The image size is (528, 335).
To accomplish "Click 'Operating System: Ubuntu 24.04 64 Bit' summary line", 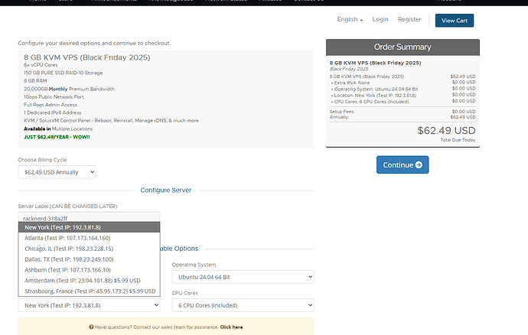I will click(374, 89).
